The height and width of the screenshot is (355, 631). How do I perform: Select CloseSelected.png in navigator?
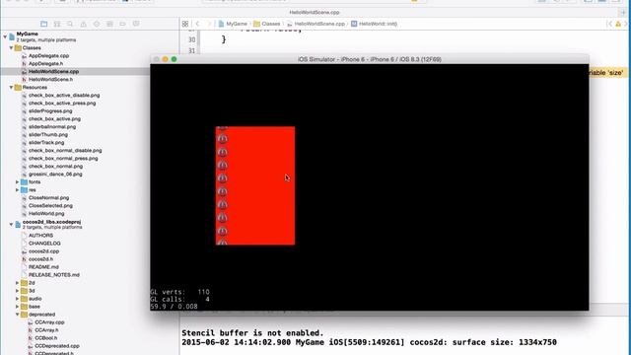(x=50, y=206)
